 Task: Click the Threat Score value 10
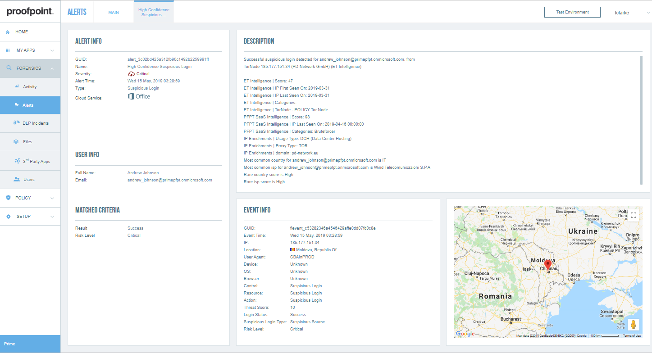coord(292,308)
